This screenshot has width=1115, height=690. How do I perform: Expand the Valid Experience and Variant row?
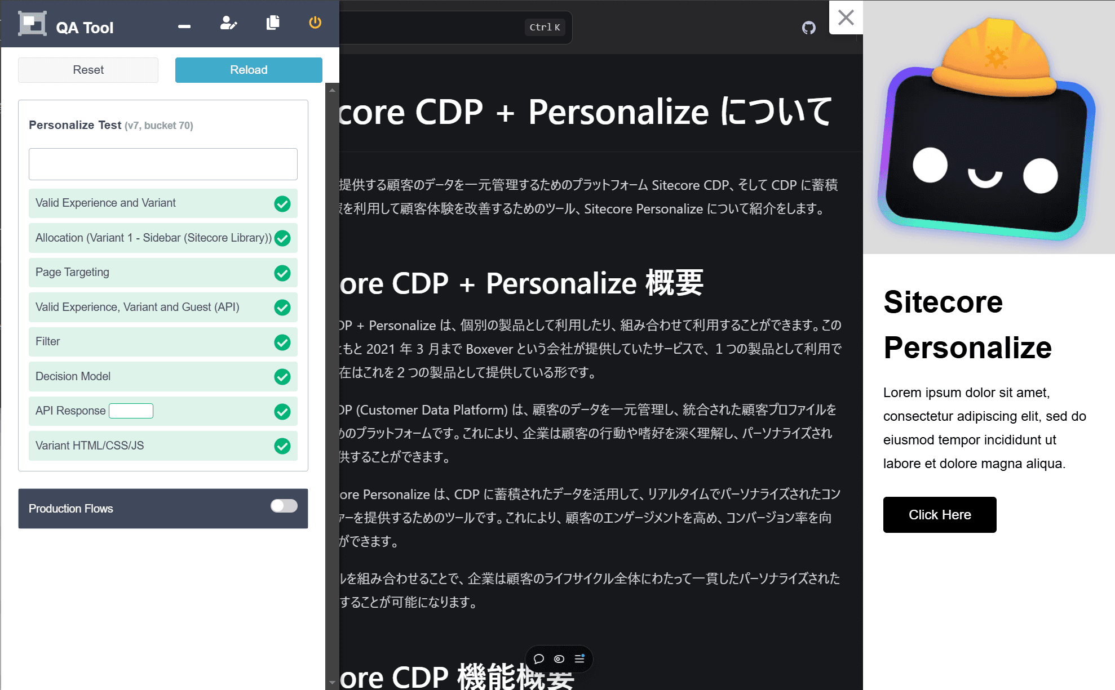click(x=163, y=203)
